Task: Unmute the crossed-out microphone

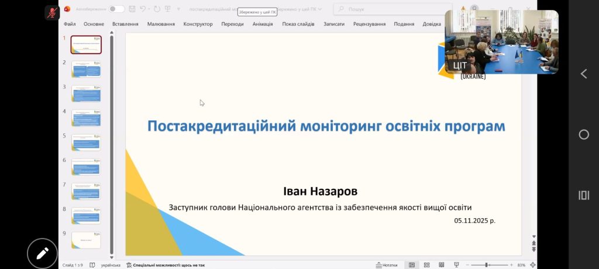Action: coord(53,12)
